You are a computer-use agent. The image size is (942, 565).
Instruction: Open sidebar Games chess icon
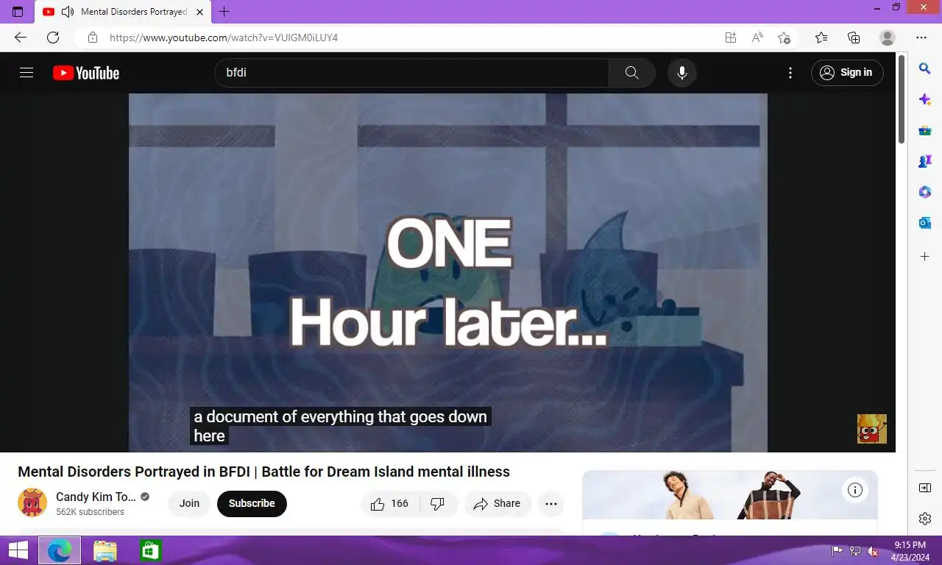click(925, 161)
